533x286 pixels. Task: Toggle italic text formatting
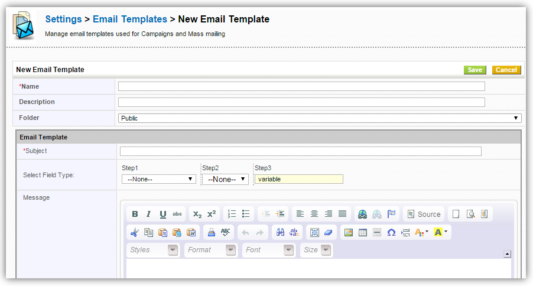pos(148,214)
